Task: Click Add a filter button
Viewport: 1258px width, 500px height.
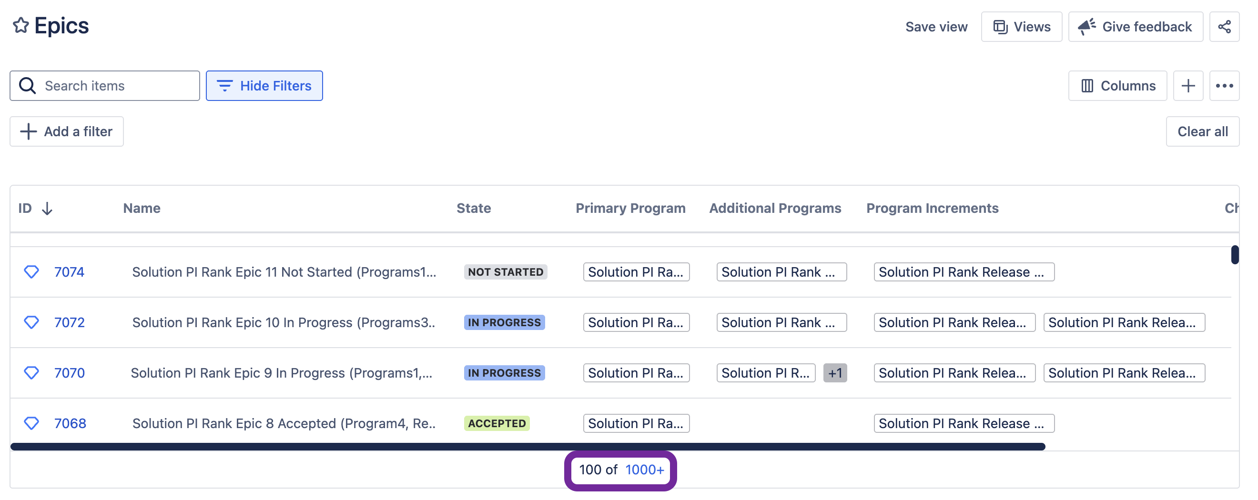Action: pos(67,131)
